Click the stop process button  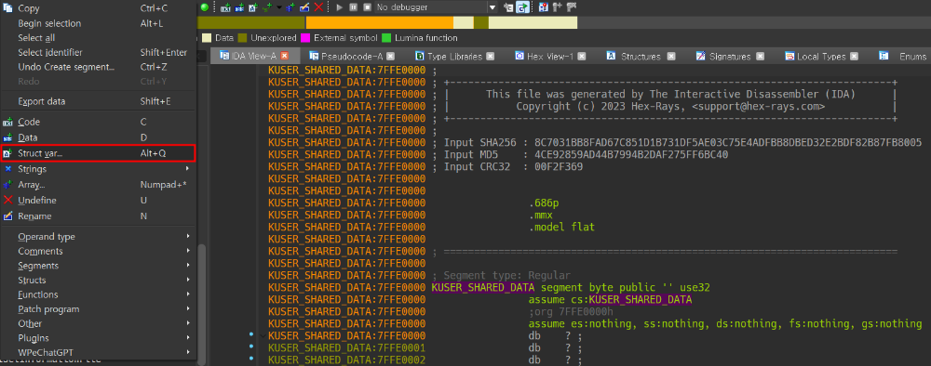pyautogui.click(x=367, y=7)
